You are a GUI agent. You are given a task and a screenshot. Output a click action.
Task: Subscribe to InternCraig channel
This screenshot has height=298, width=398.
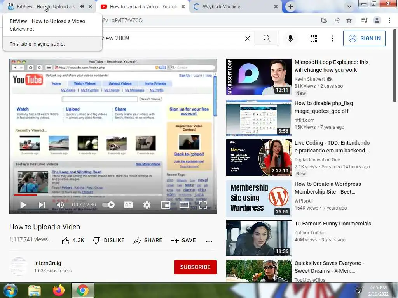click(x=195, y=267)
